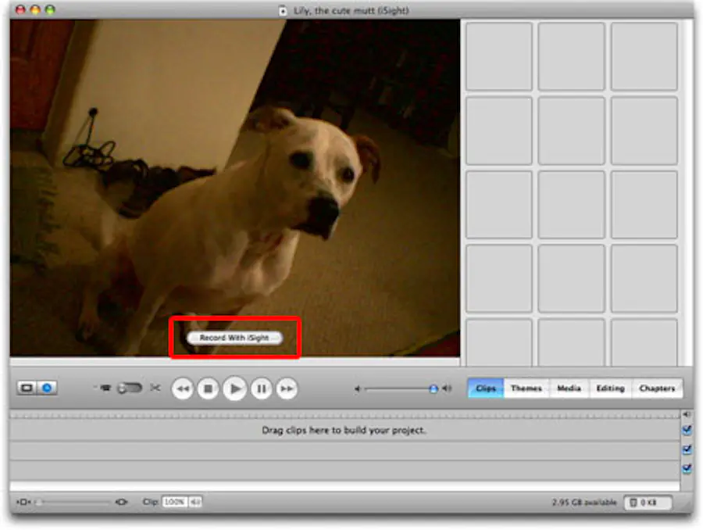Screen dimensions: 703x530
Task: Toggle the camera/edit mode switch
Action: (x=130, y=389)
